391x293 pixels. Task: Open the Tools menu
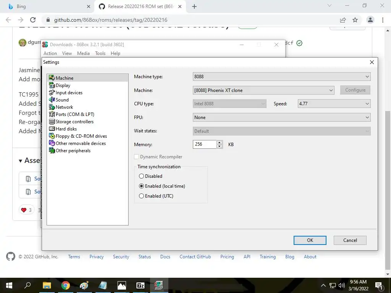pos(100,53)
